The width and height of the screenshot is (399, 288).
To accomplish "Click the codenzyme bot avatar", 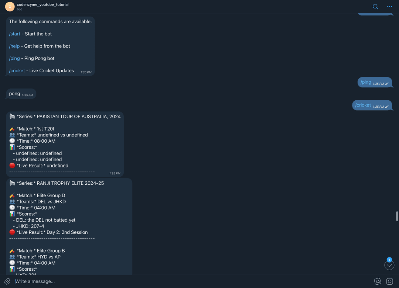I will click(10, 7).
